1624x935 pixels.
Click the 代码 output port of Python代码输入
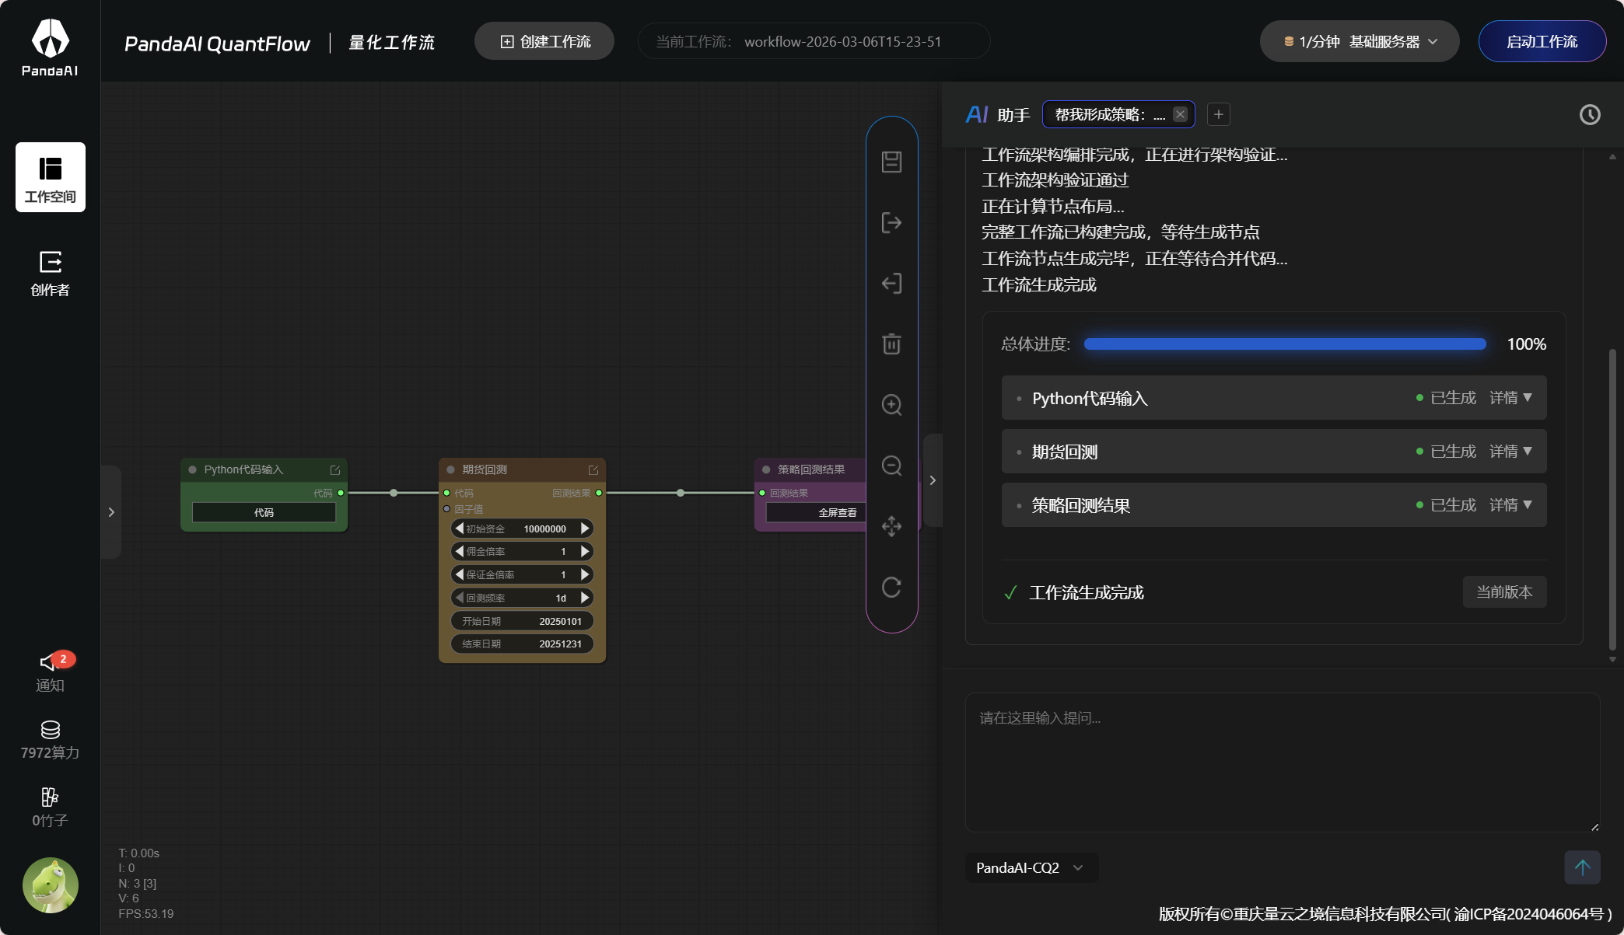(x=341, y=493)
